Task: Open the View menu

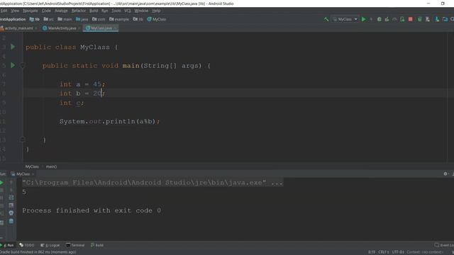Action: point(15,11)
